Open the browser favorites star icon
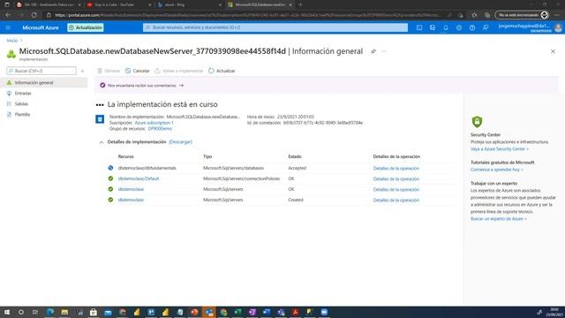565x318 pixels. click(474, 15)
